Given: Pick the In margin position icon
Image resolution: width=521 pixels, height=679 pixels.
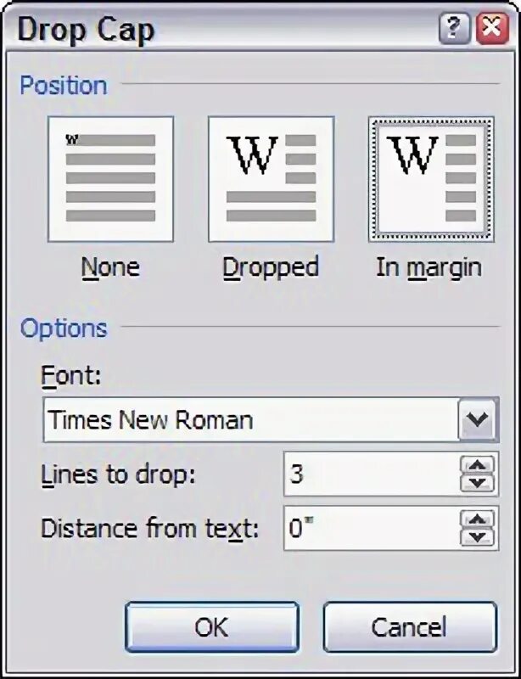Looking at the screenshot, I should tap(431, 179).
